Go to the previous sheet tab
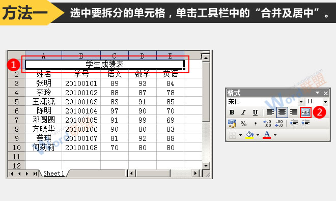 tap(19, 174)
